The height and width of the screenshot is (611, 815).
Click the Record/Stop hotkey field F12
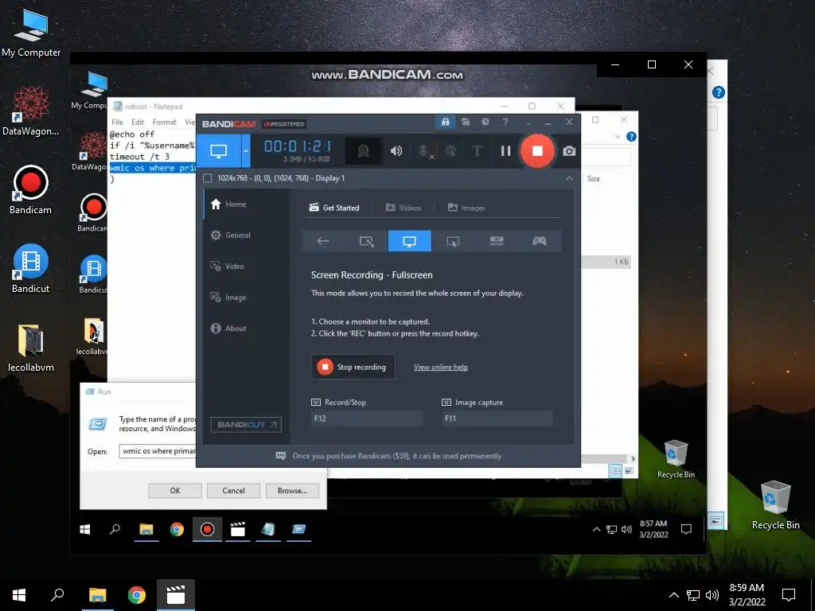point(367,418)
